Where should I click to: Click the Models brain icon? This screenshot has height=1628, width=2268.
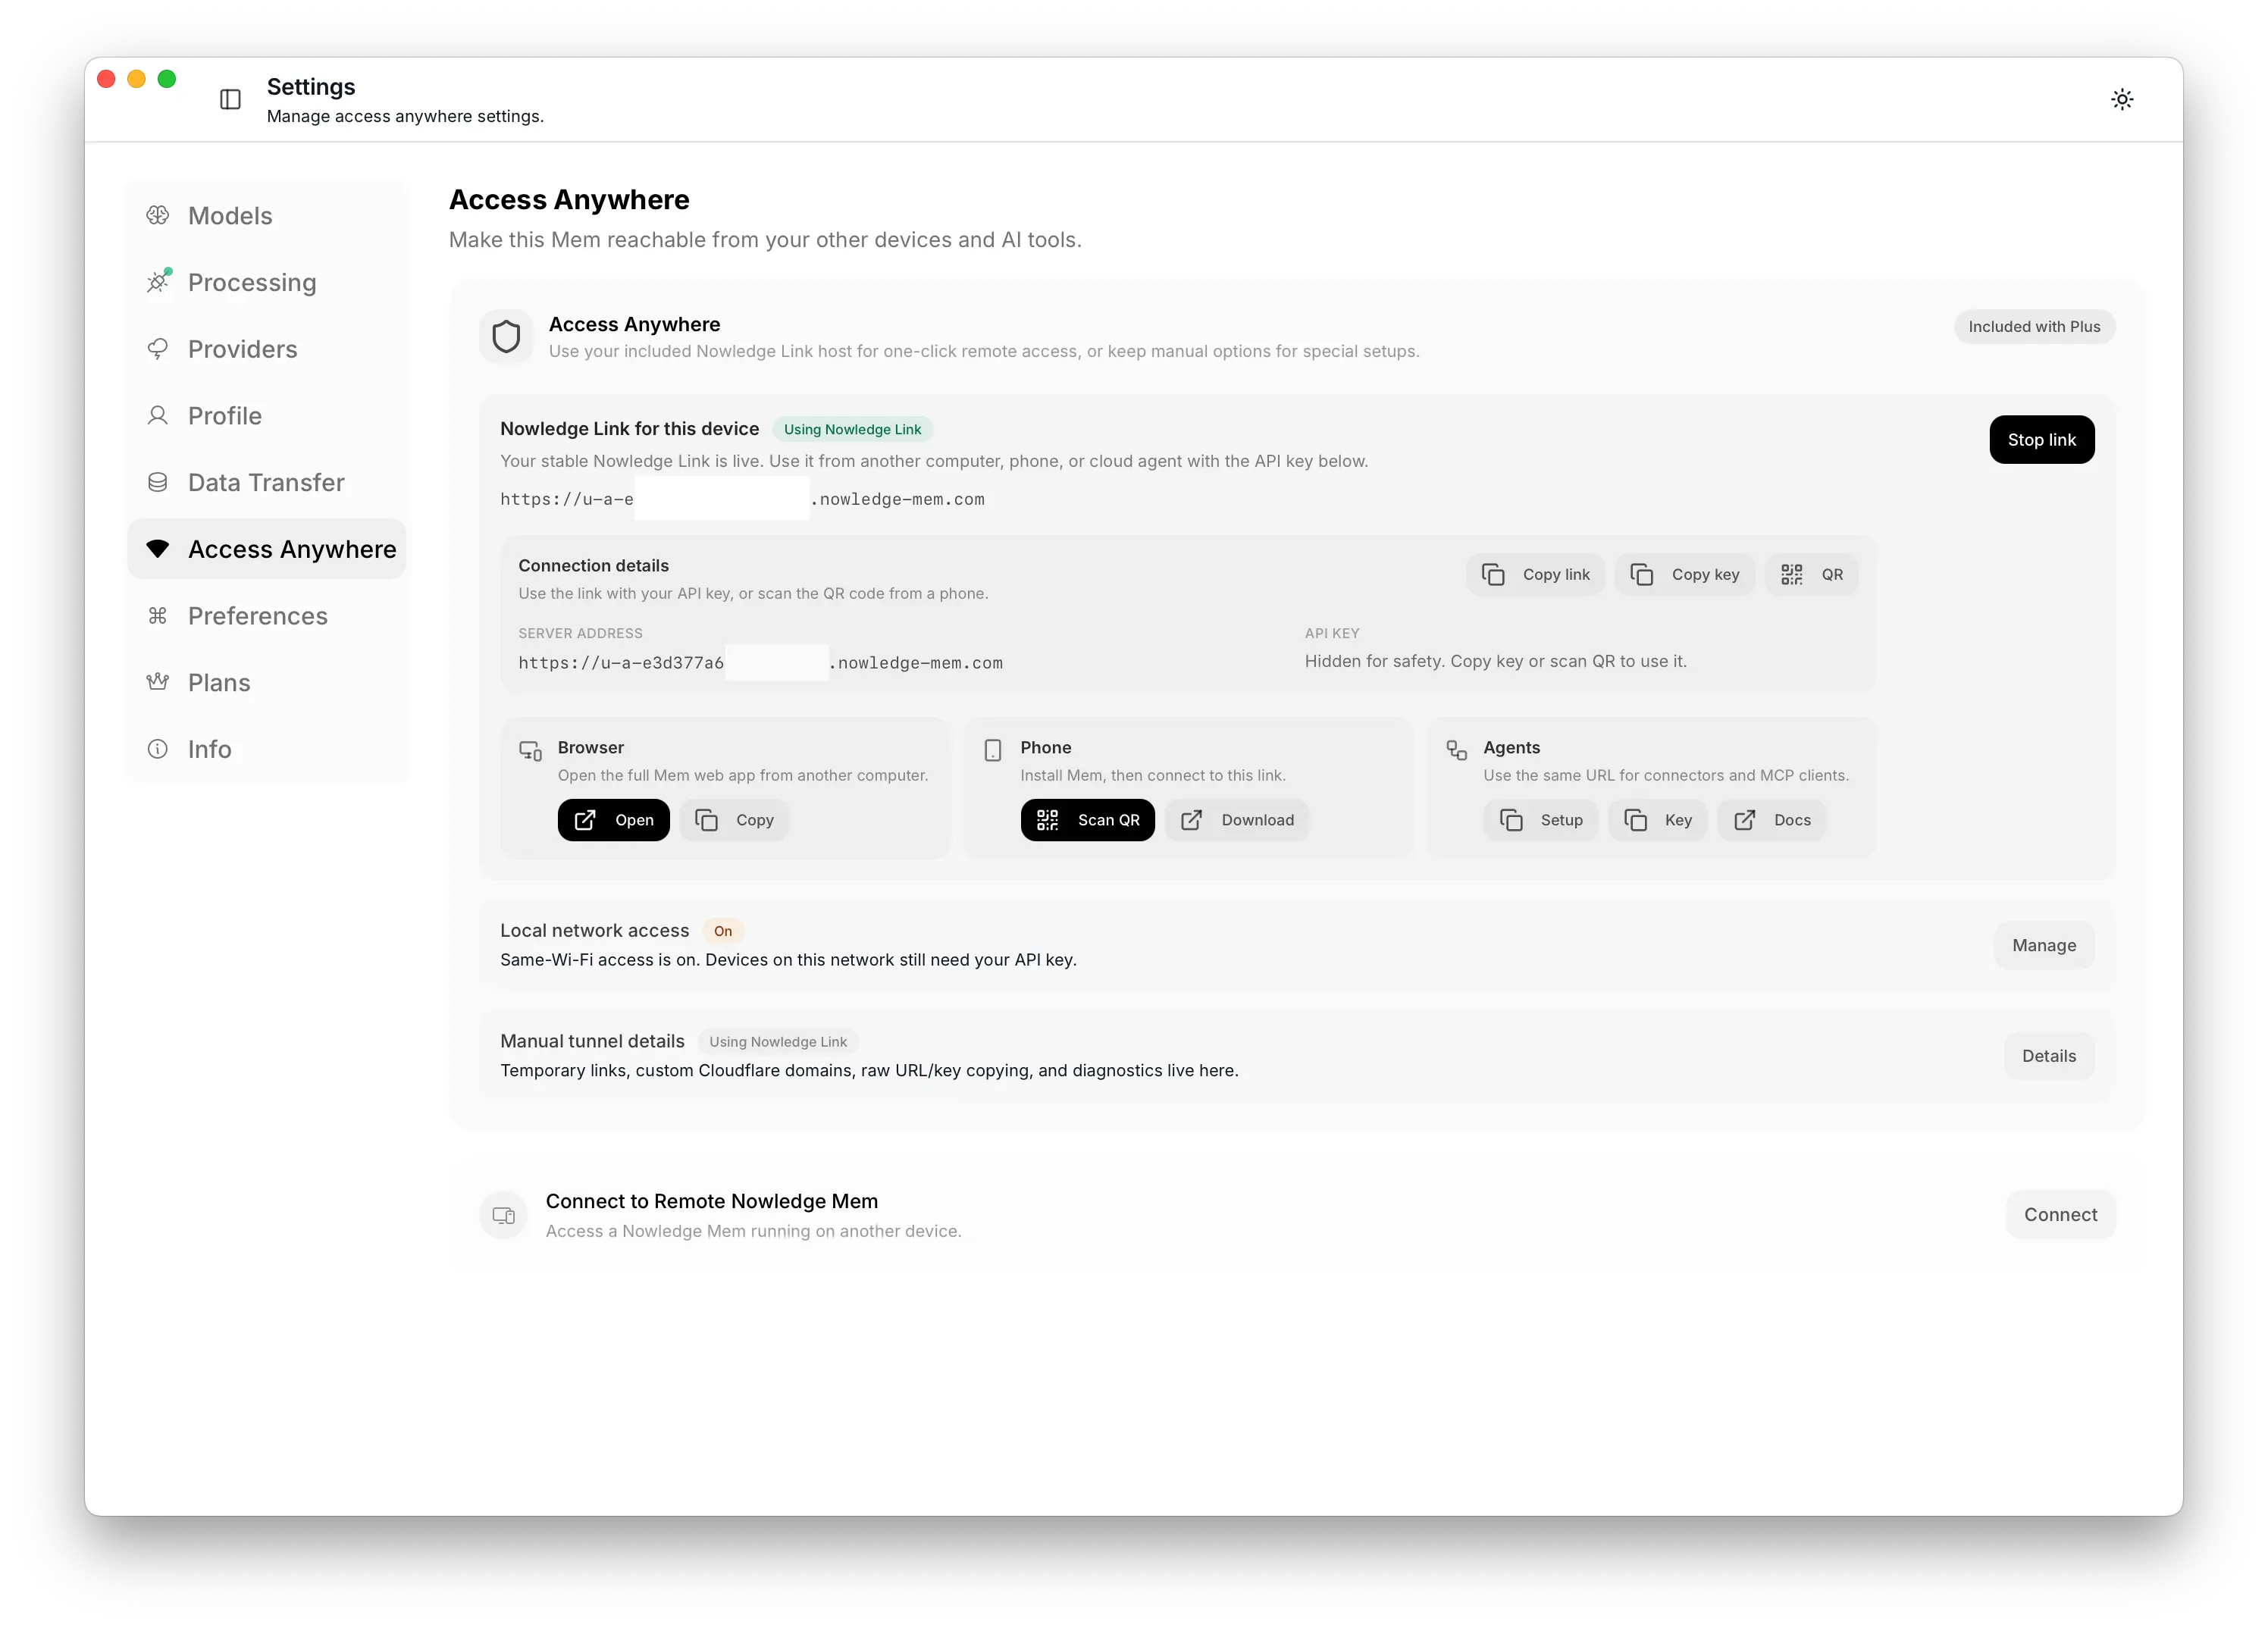[158, 215]
